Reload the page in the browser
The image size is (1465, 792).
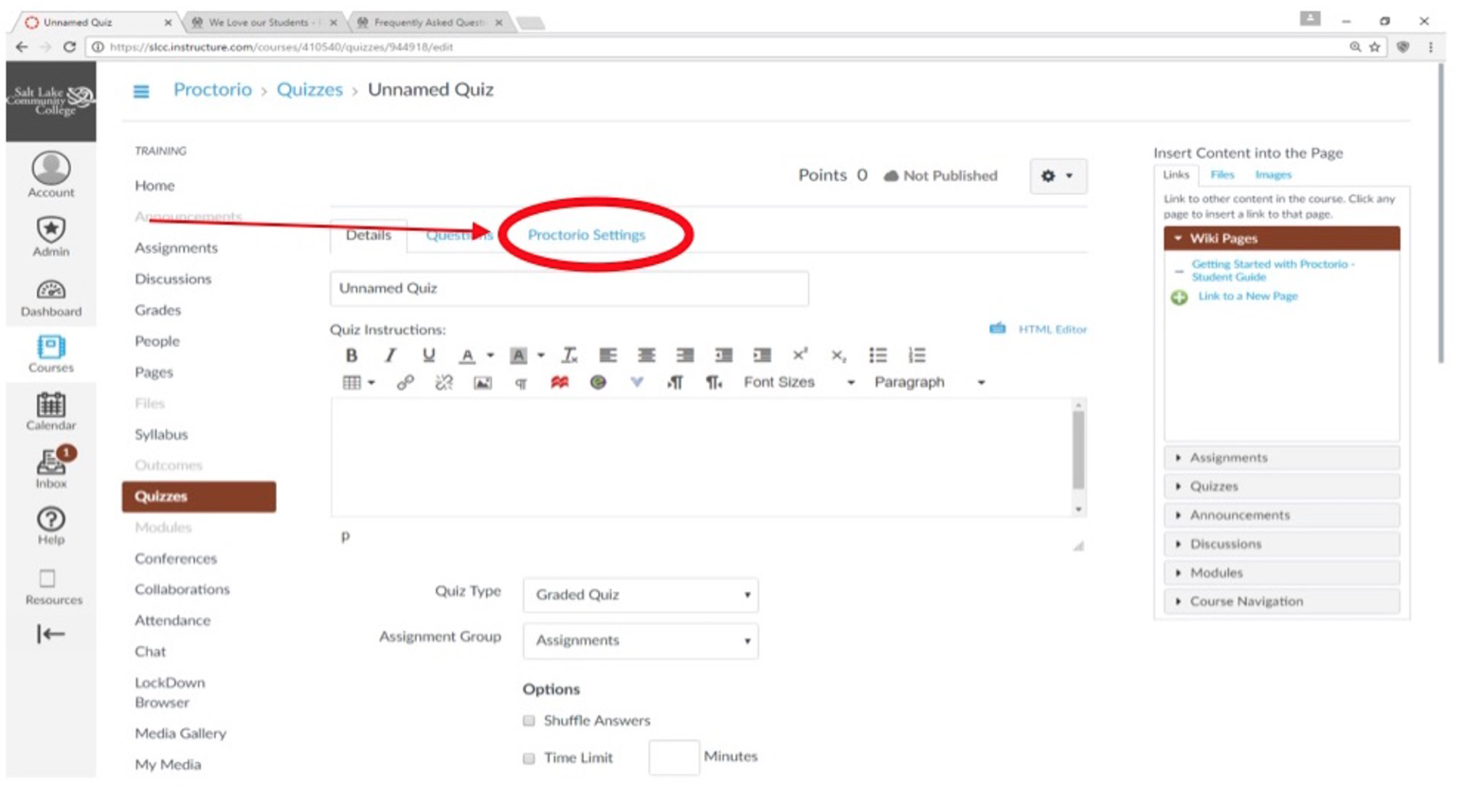point(69,46)
